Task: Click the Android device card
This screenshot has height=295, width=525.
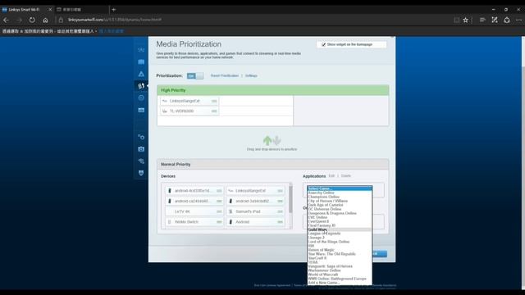Action: (255, 222)
